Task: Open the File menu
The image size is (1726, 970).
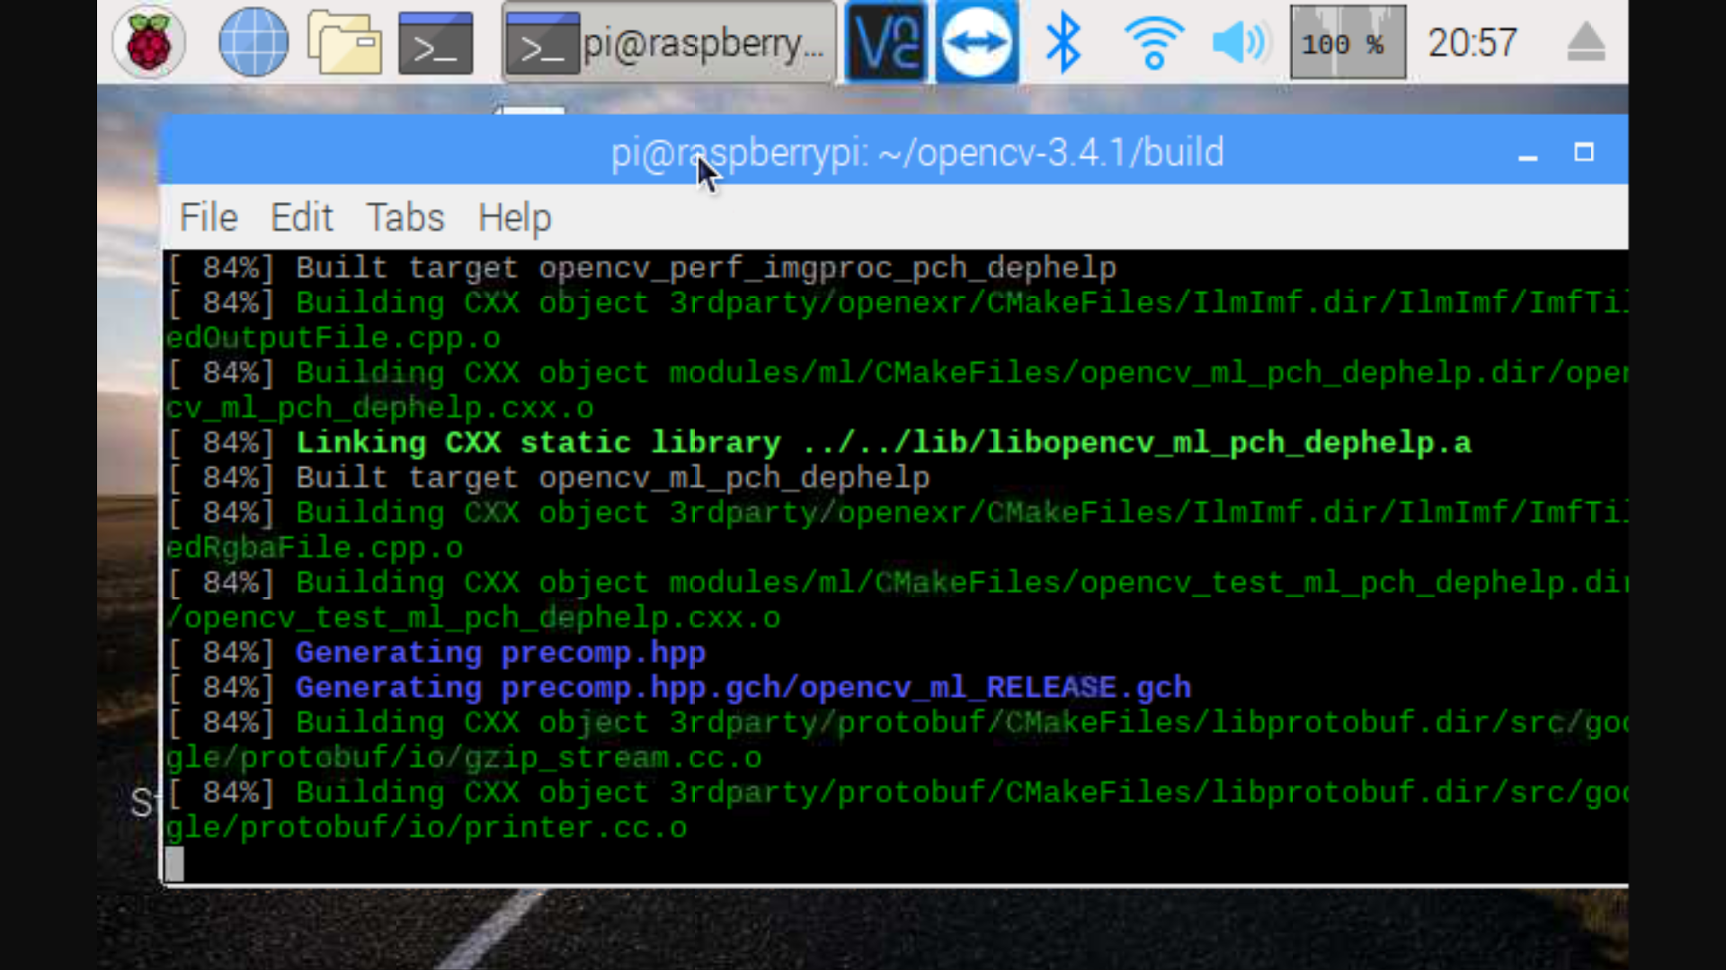Action: point(209,217)
